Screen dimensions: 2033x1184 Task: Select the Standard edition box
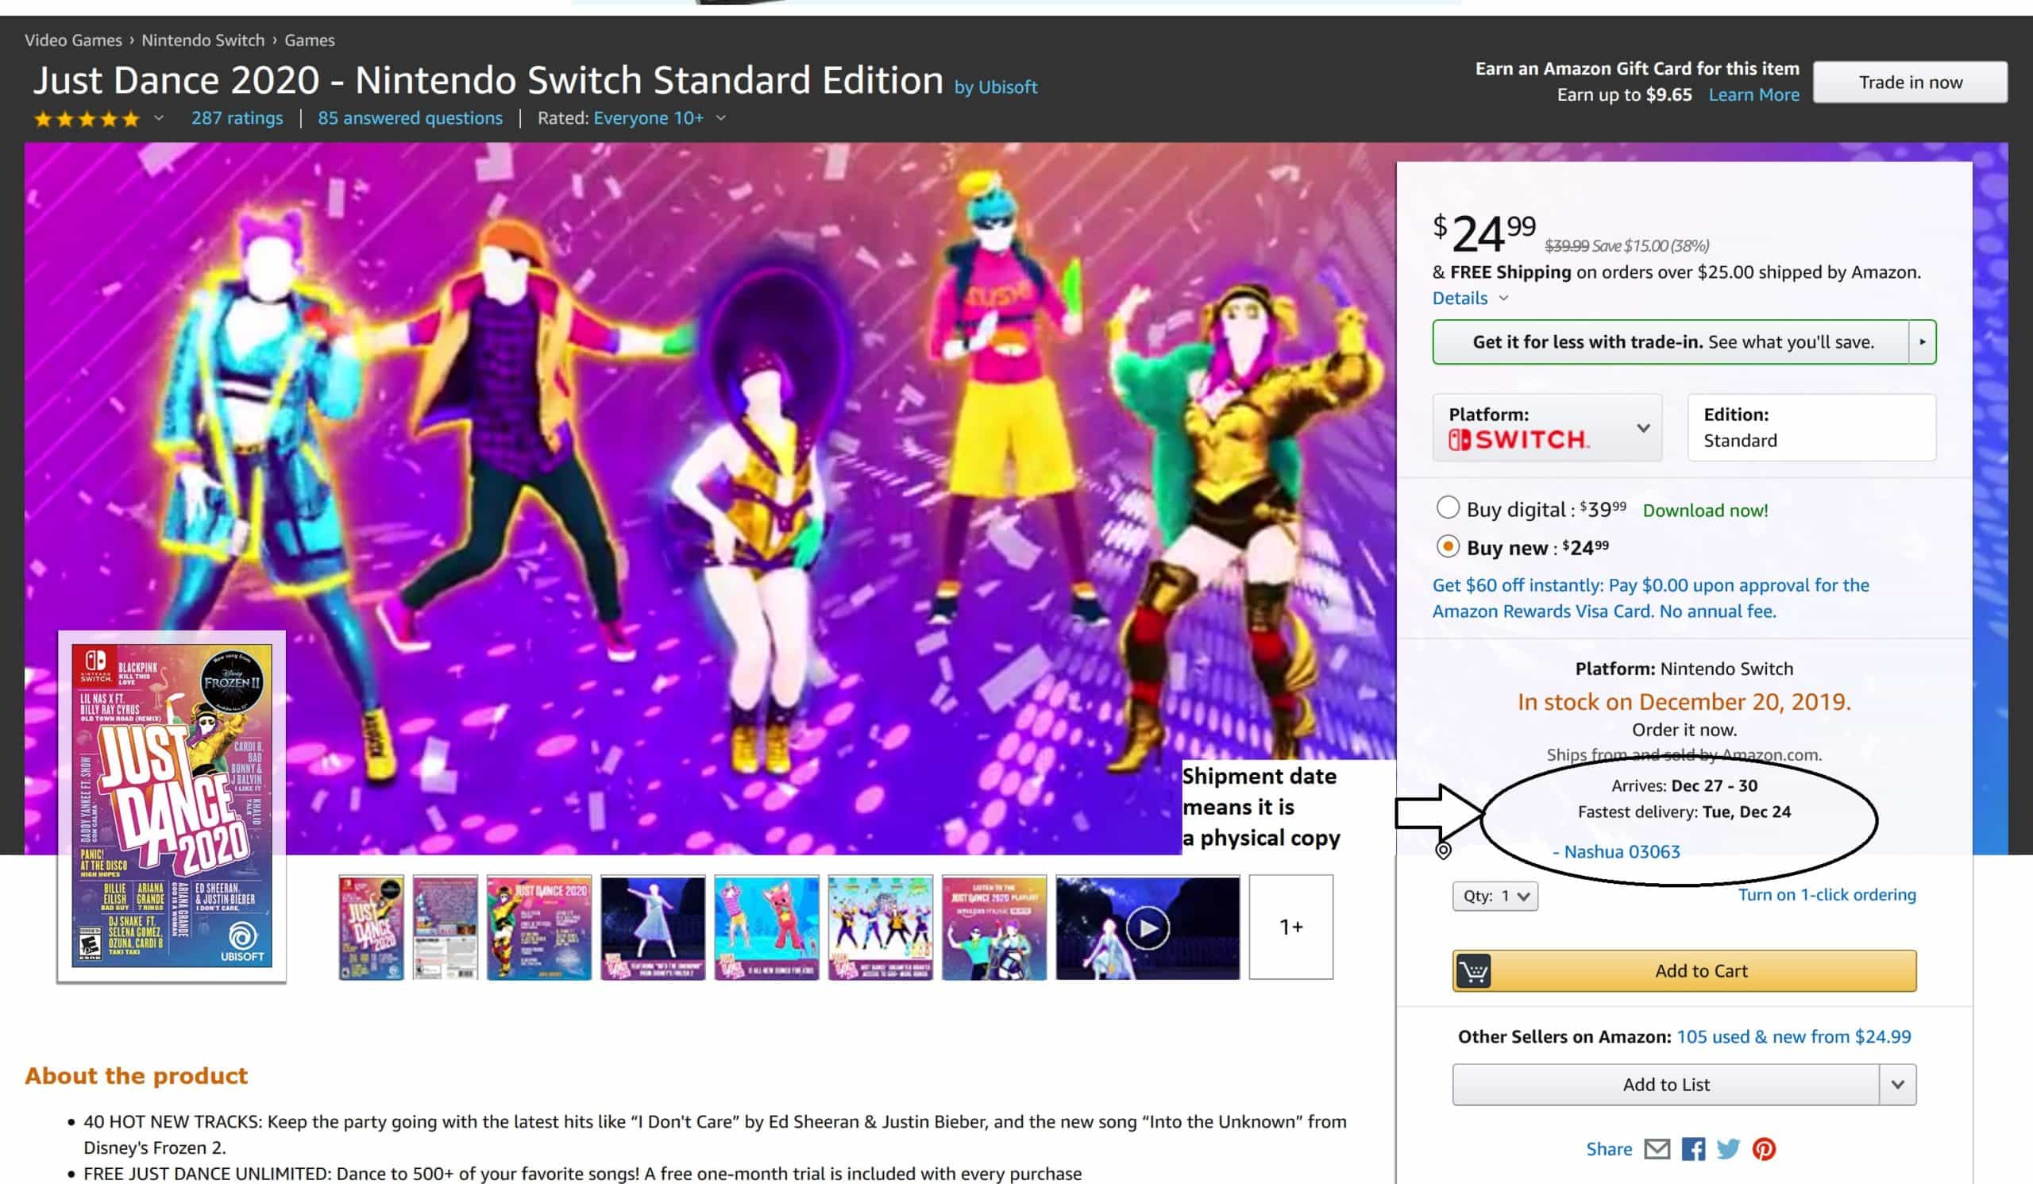pyautogui.click(x=1811, y=428)
